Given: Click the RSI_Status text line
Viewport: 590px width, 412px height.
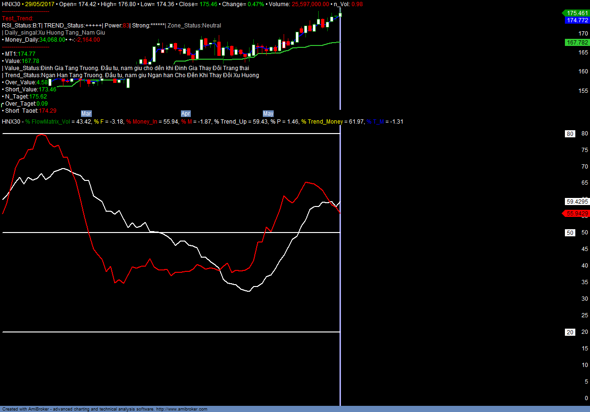Looking at the screenshot, I should coord(111,26).
